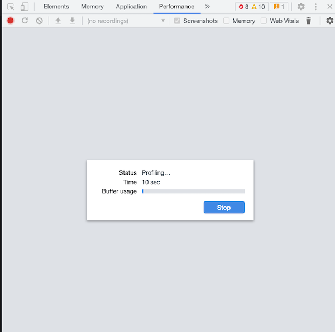Screen dimensions: 335x332
Task: Enable the Web Vitals checkbox
Action: tap(264, 21)
